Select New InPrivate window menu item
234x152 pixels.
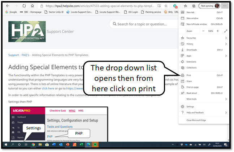(x=204, y=24)
